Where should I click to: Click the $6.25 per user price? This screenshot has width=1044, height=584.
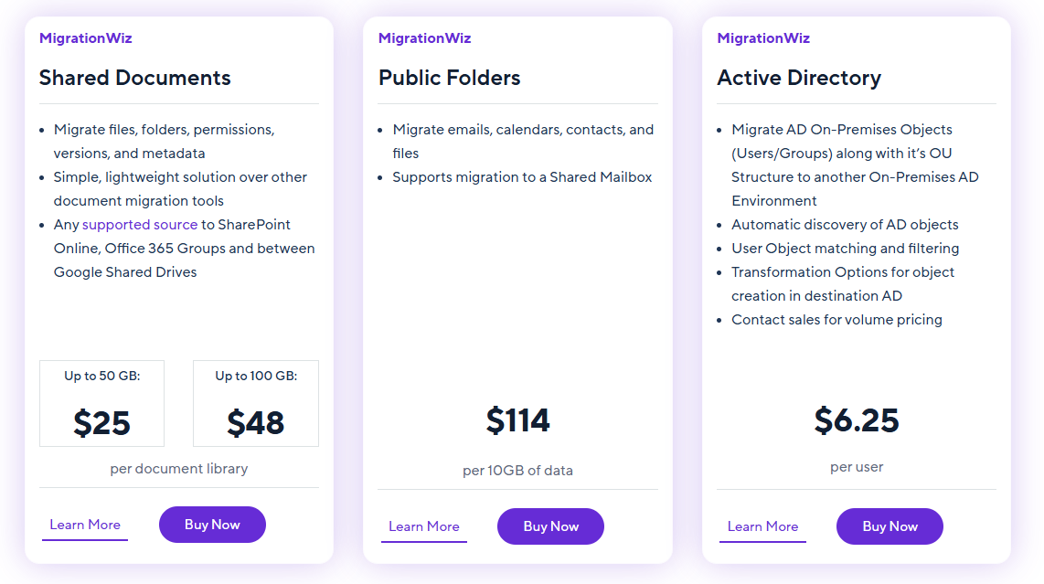[x=857, y=420]
